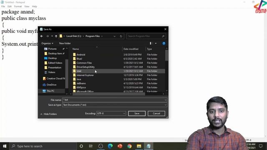Collapse with Hide Folders
The height and width of the screenshot is (150, 267).
(x=49, y=114)
